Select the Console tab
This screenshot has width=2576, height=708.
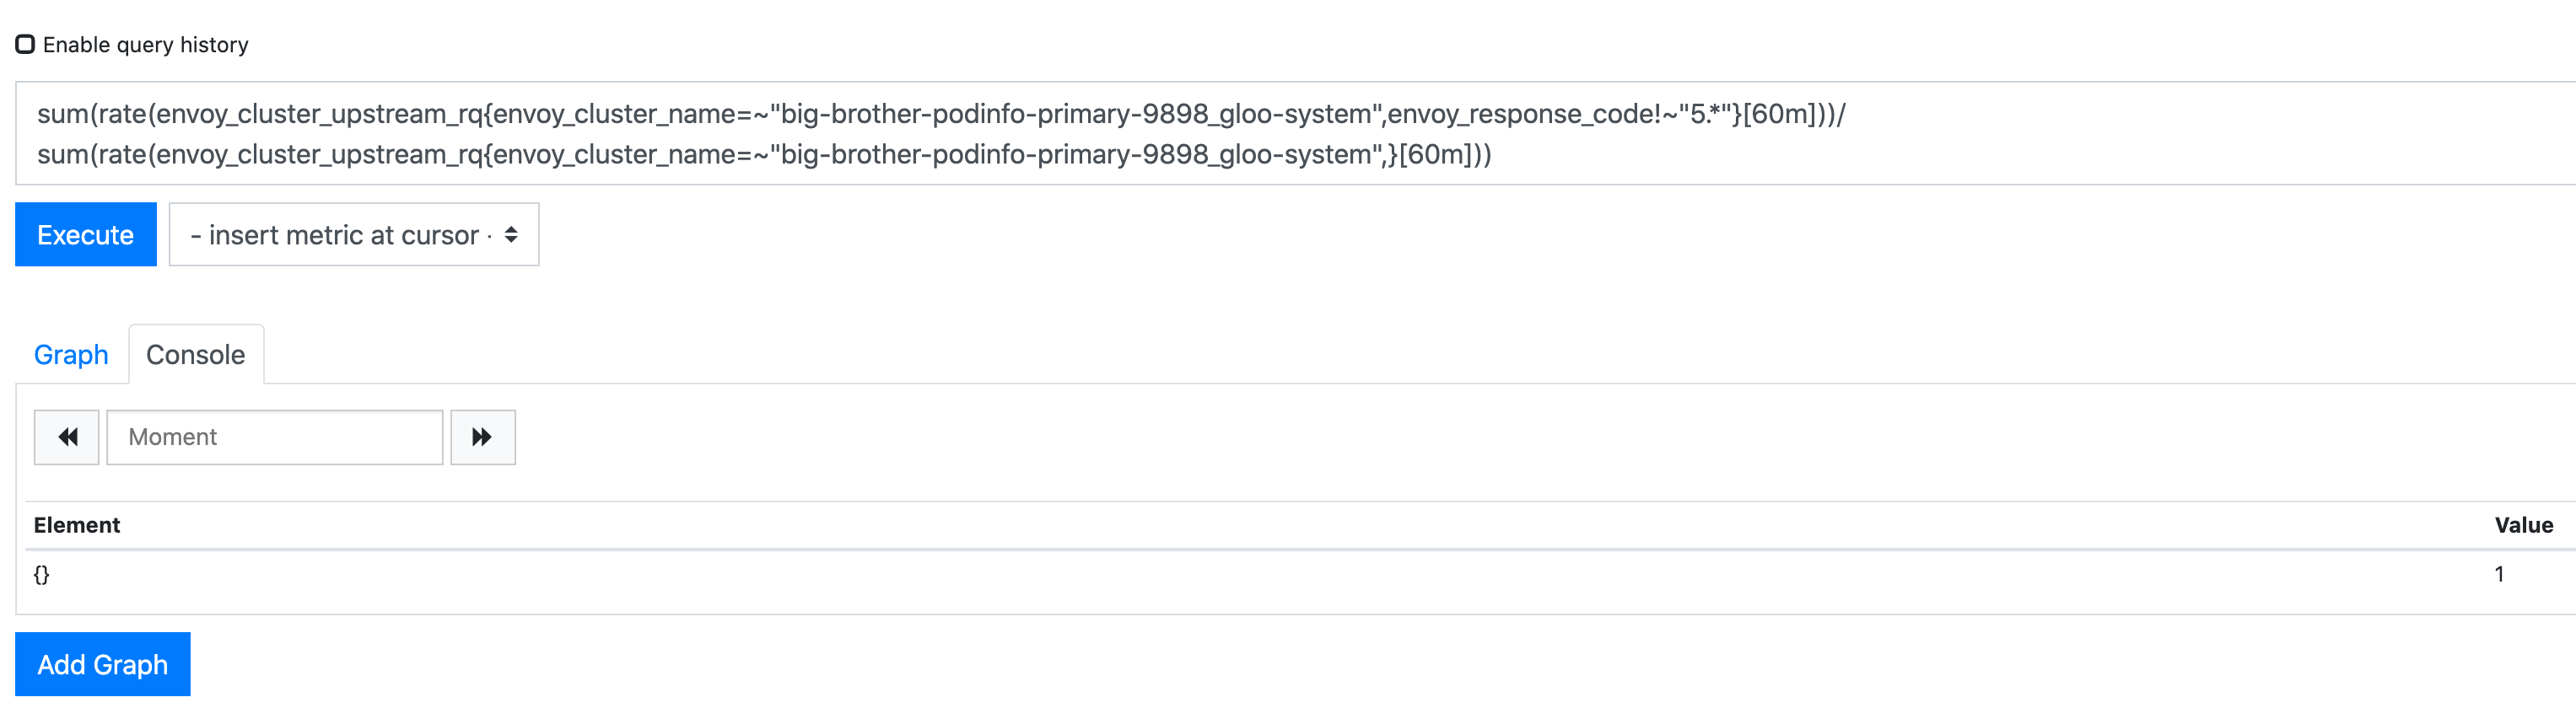click(195, 353)
